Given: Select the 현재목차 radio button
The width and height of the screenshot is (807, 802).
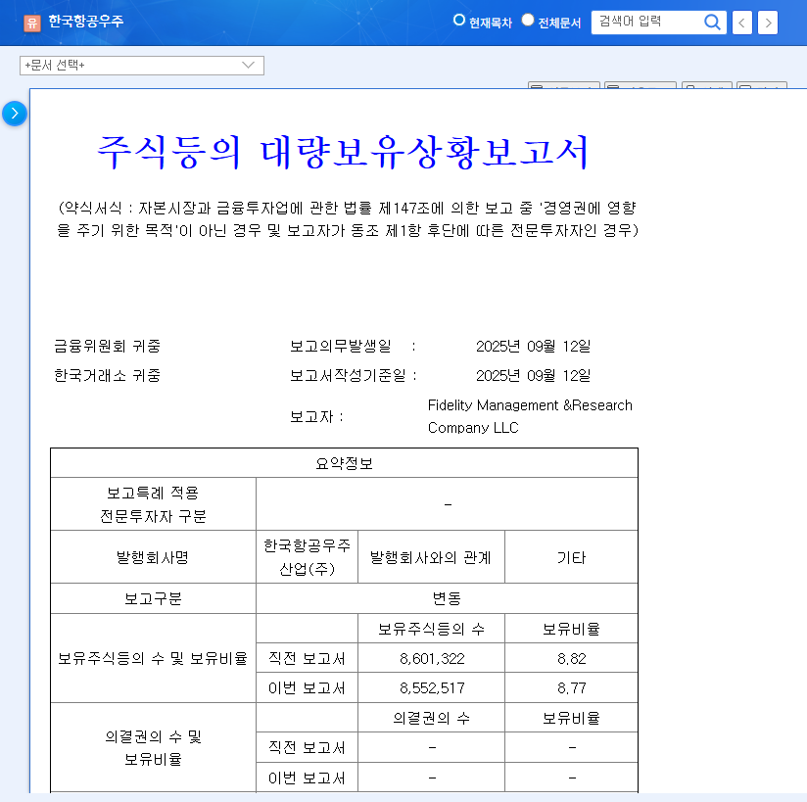Looking at the screenshot, I should pos(458,21).
